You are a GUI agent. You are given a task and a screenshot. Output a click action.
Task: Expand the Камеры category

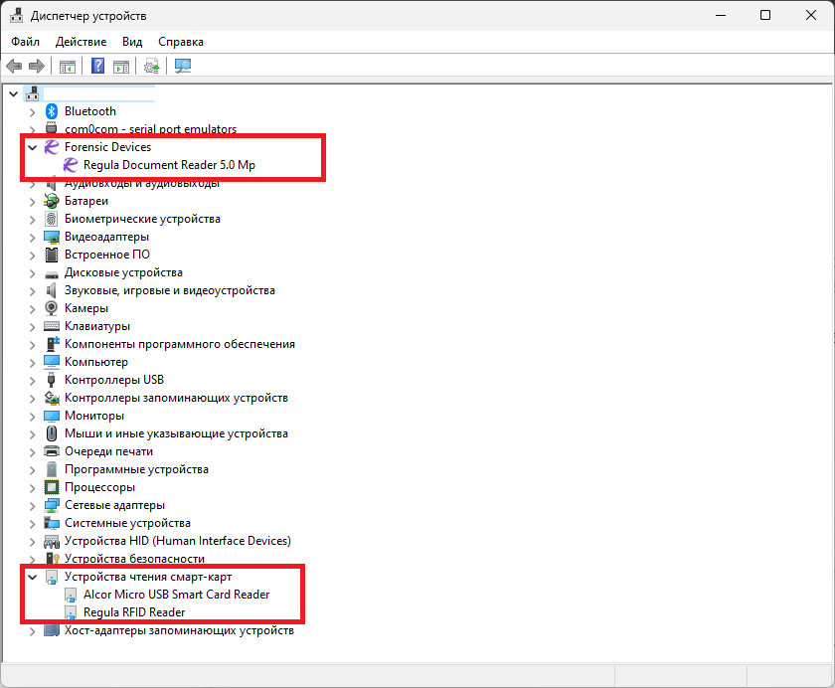[33, 309]
